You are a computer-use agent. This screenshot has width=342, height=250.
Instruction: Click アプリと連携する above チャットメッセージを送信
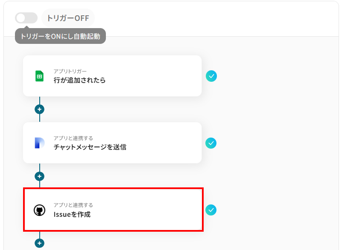point(73,138)
